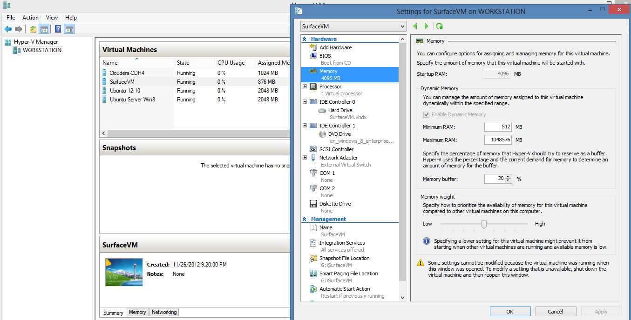
Task: Click the Minimum RAM input field
Action: coord(498,127)
